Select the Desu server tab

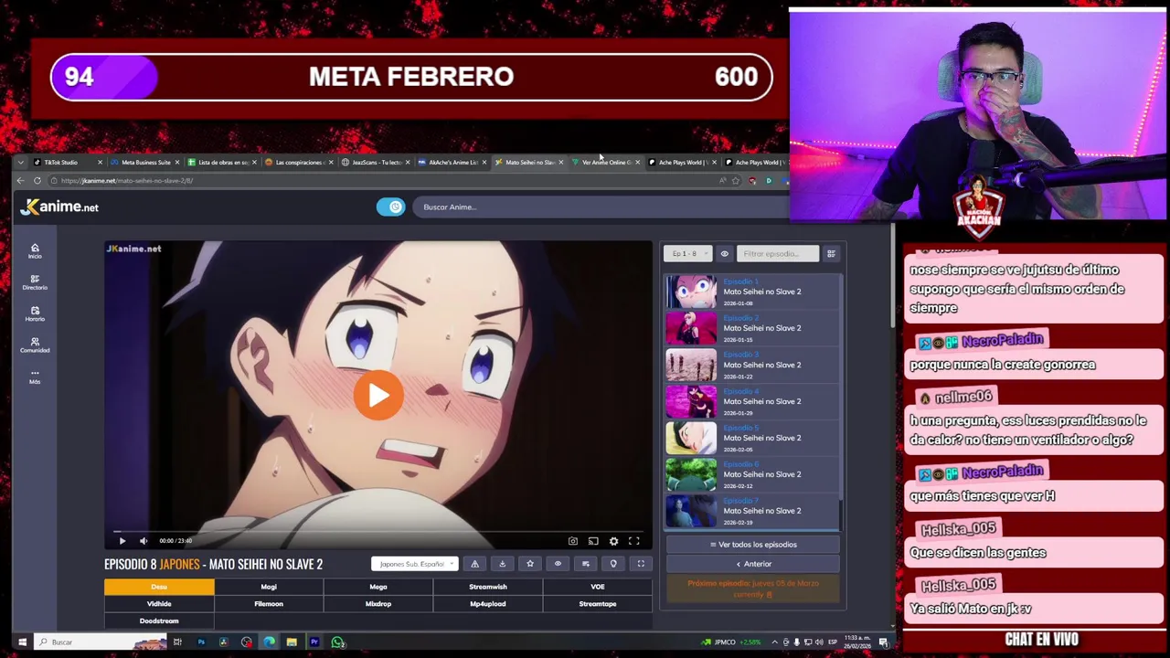(x=159, y=587)
